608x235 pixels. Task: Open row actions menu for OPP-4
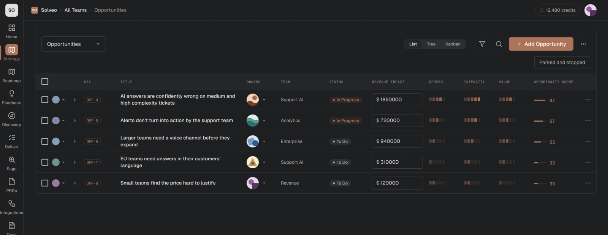click(588, 100)
